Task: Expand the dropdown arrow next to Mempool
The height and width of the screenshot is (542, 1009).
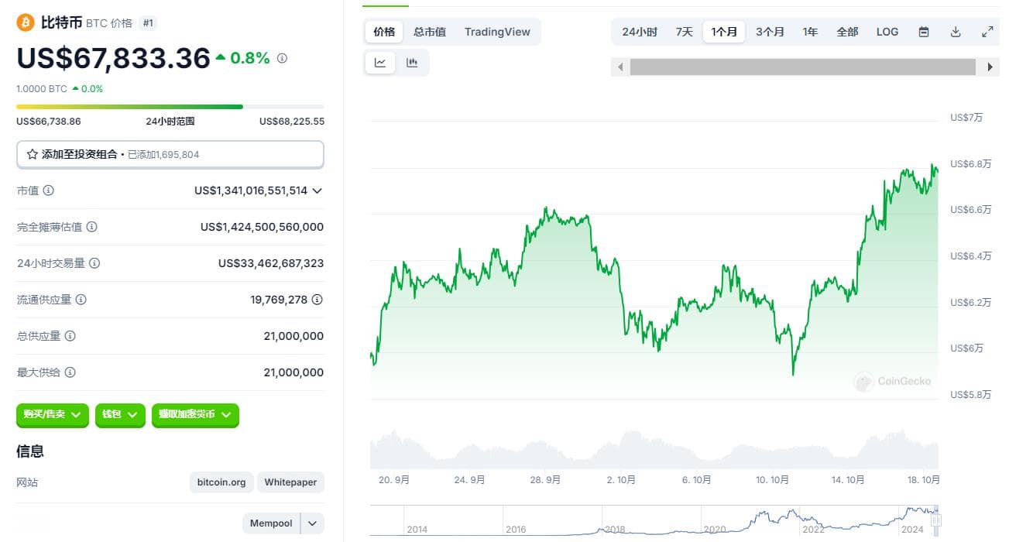Action: coord(312,523)
